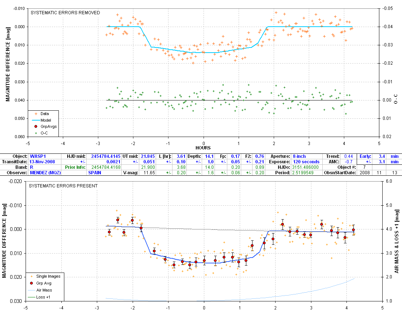The height and width of the screenshot is (312, 402).
Task: Click the F2 uncertainty 0.21
Action: (x=260, y=162)
